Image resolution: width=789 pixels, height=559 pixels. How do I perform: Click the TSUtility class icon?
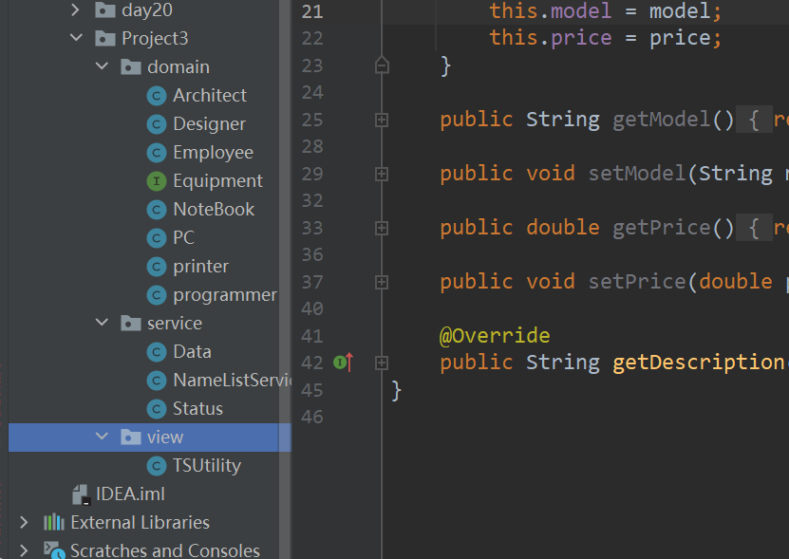(157, 466)
